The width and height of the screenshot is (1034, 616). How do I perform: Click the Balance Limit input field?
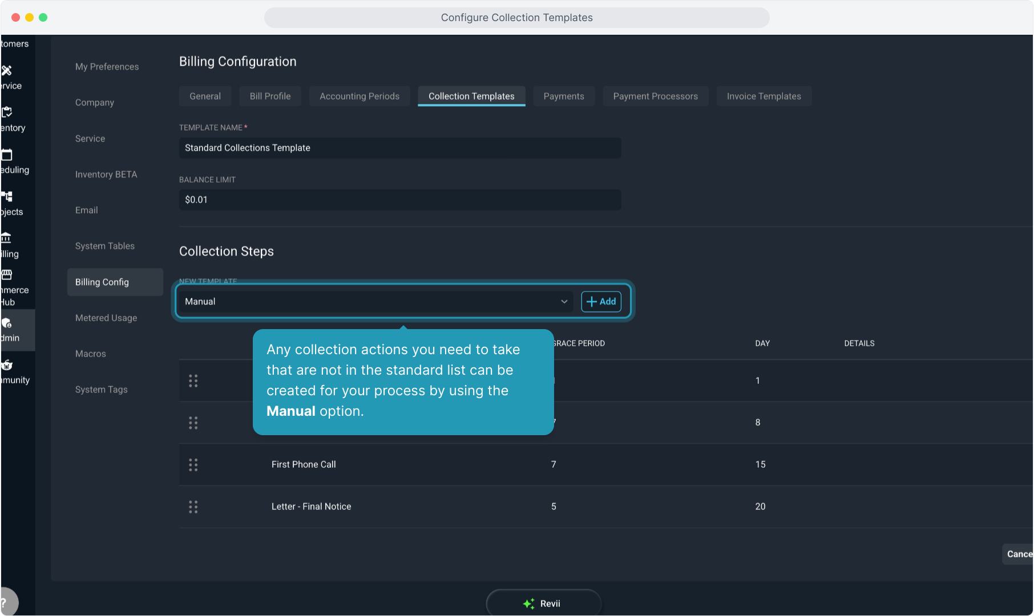[399, 200]
